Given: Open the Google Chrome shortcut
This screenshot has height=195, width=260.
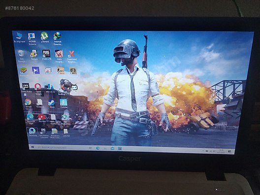Looking at the screenshot, I should pos(29,104).
